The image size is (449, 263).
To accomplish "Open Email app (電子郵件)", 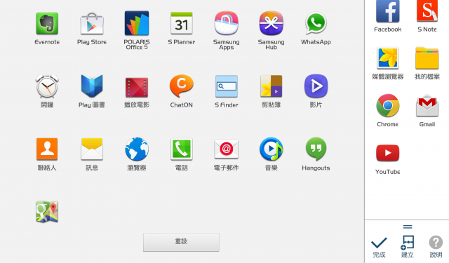I will [226, 149].
